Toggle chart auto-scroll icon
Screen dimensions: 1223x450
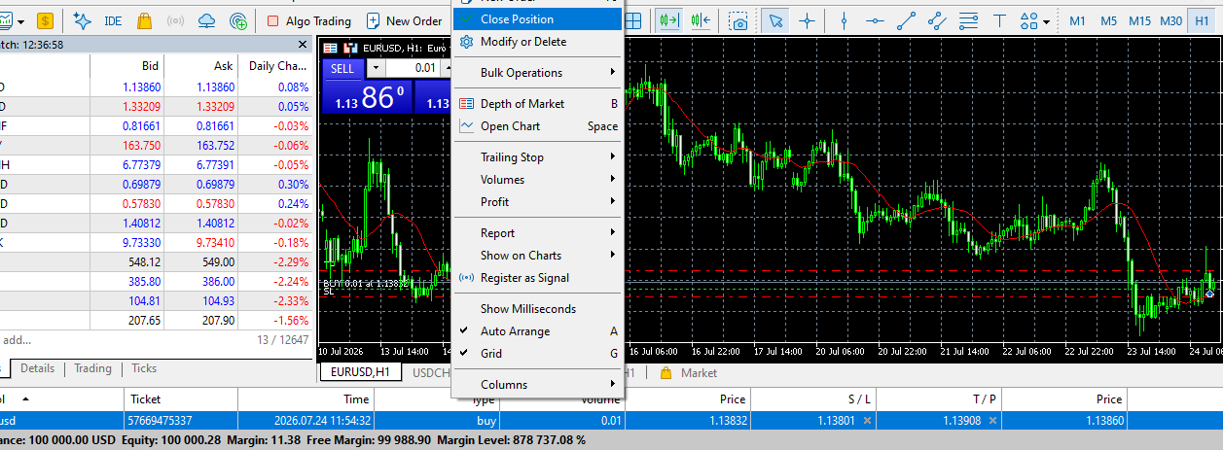click(x=668, y=20)
